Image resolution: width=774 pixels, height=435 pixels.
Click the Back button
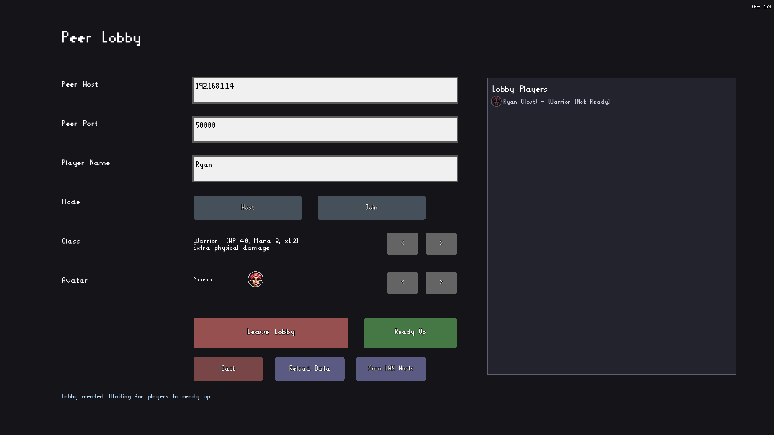tap(228, 368)
